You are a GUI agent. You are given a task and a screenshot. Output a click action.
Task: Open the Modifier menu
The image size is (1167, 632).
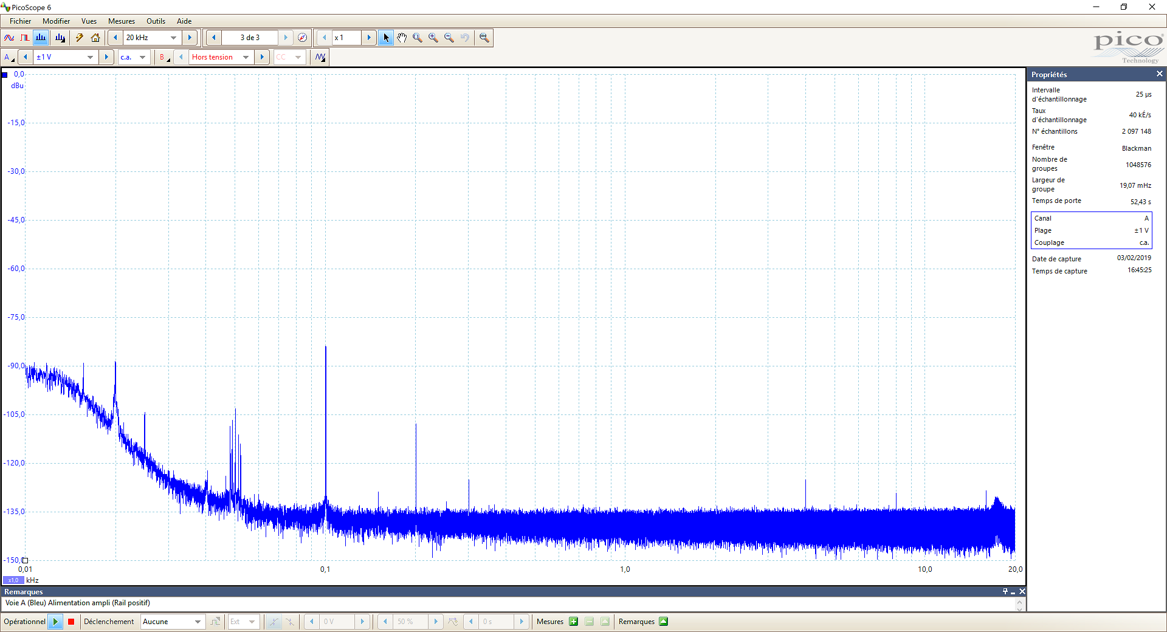(x=56, y=21)
